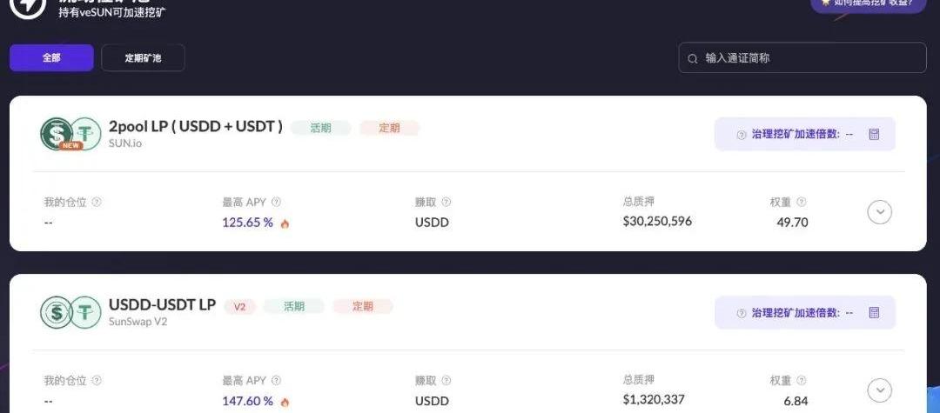Click help icon beside 我的仓位 in 2pool card
The image size is (940, 413).
pos(97,203)
